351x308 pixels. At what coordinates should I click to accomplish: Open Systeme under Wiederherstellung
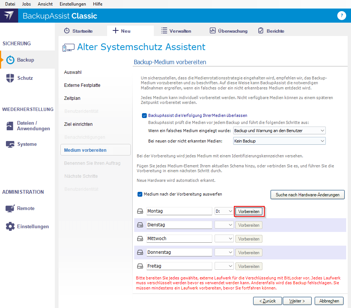click(x=27, y=144)
